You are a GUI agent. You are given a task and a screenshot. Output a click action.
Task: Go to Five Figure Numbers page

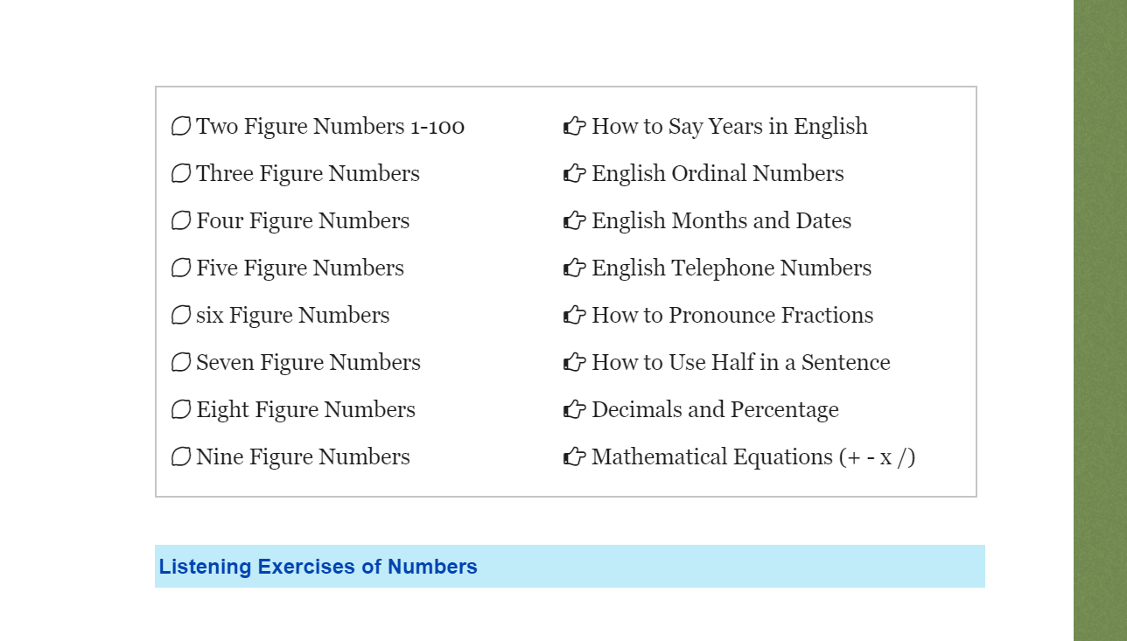[300, 268]
